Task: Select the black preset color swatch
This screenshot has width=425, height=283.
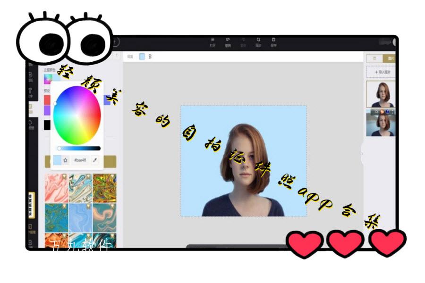Action: pos(46,124)
